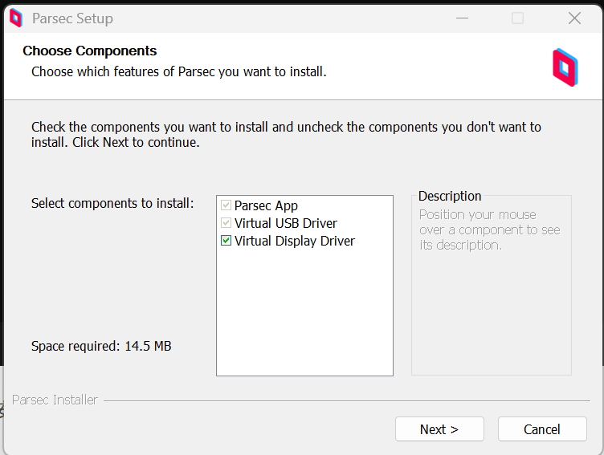
Task: Click the greyed Parsec App checkbox
Action: [226, 205]
